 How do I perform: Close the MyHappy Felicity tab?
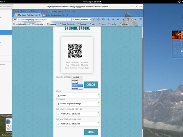[x=40, y=15]
